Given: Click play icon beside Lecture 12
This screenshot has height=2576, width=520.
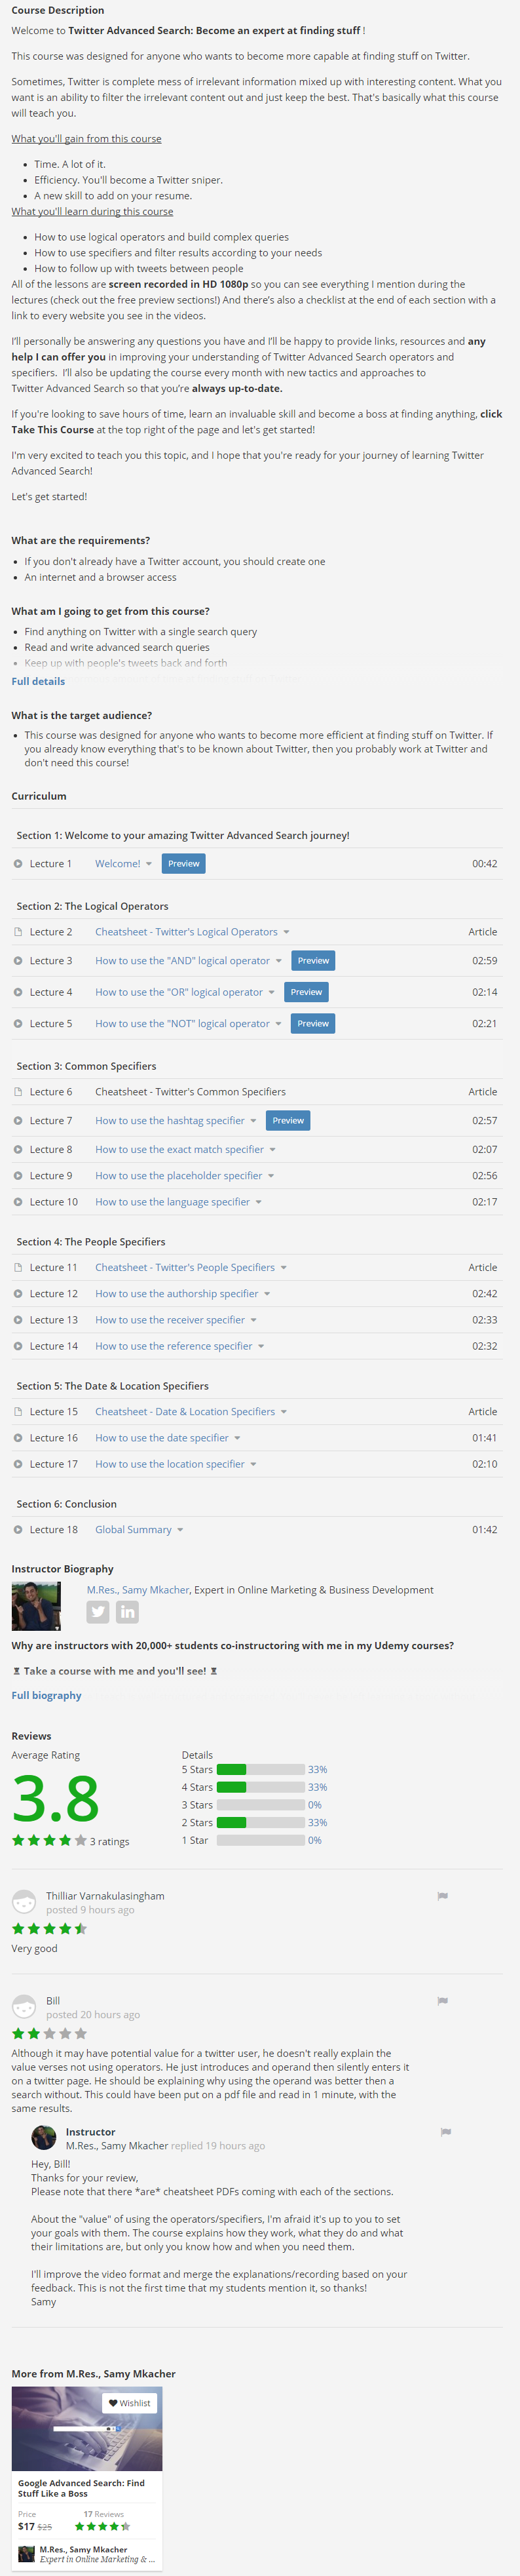Looking at the screenshot, I should point(18,1293).
